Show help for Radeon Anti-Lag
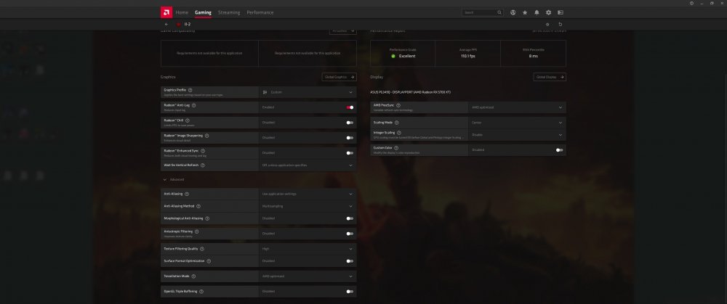The image size is (727, 304). tap(194, 105)
